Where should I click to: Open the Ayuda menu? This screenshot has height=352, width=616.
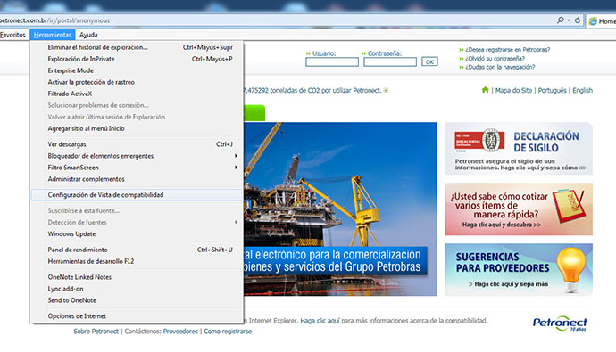[88, 35]
